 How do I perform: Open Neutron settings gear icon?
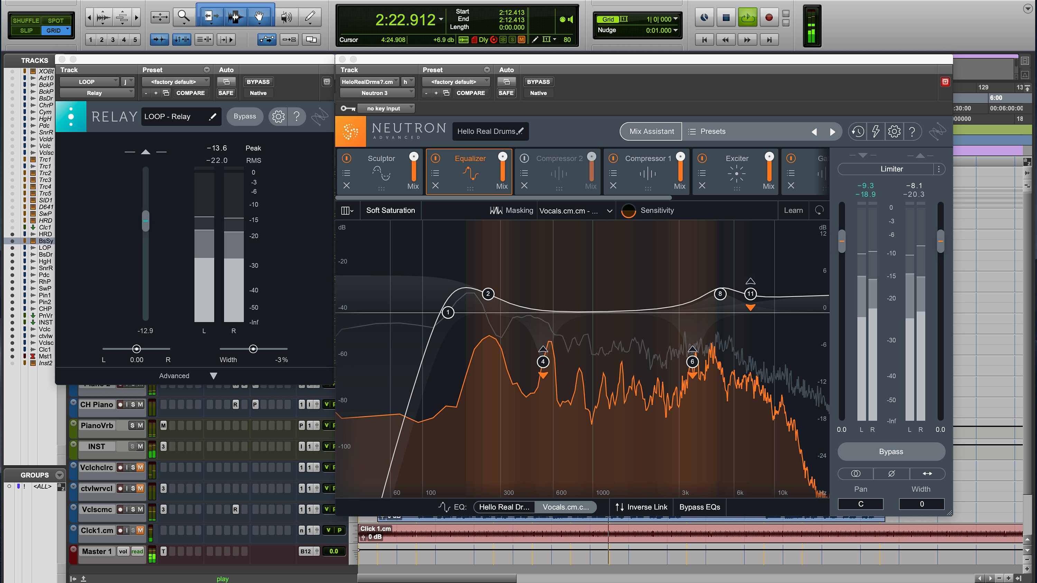[x=894, y=131]
